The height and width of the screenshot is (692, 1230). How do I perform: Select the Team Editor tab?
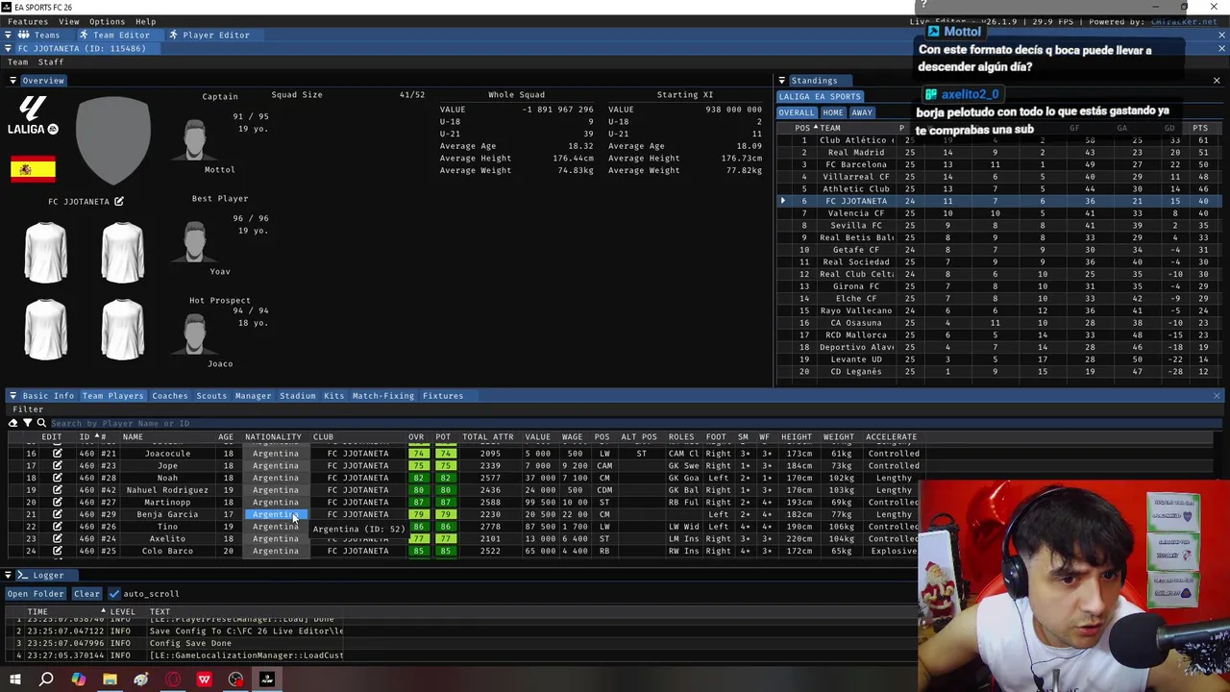coord(114,35)
